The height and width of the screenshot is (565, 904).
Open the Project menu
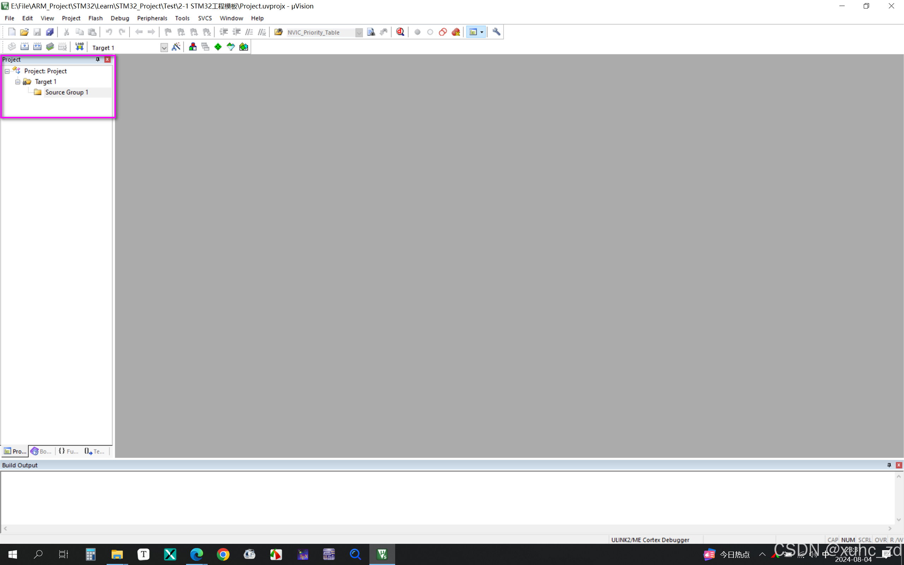(71, 18)
